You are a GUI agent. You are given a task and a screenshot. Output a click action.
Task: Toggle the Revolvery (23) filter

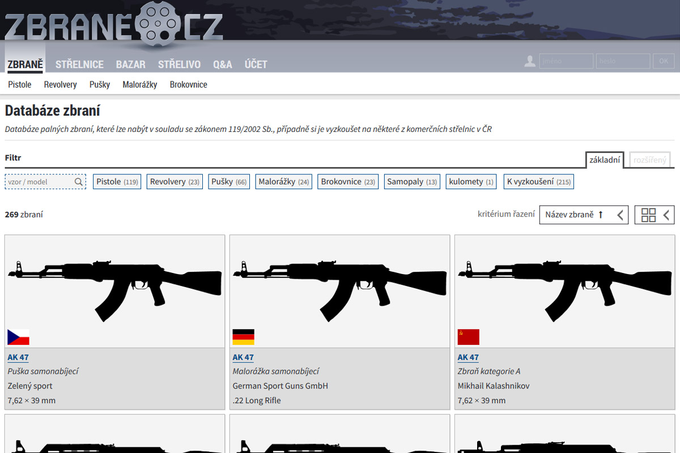[x=175, y=182]
